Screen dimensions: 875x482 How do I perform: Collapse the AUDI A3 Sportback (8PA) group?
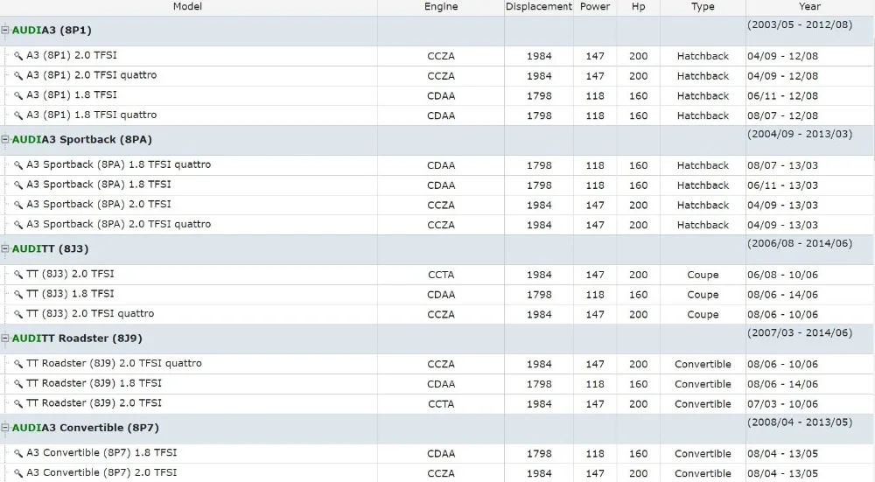pyautogui.click(x=5, y=139)
